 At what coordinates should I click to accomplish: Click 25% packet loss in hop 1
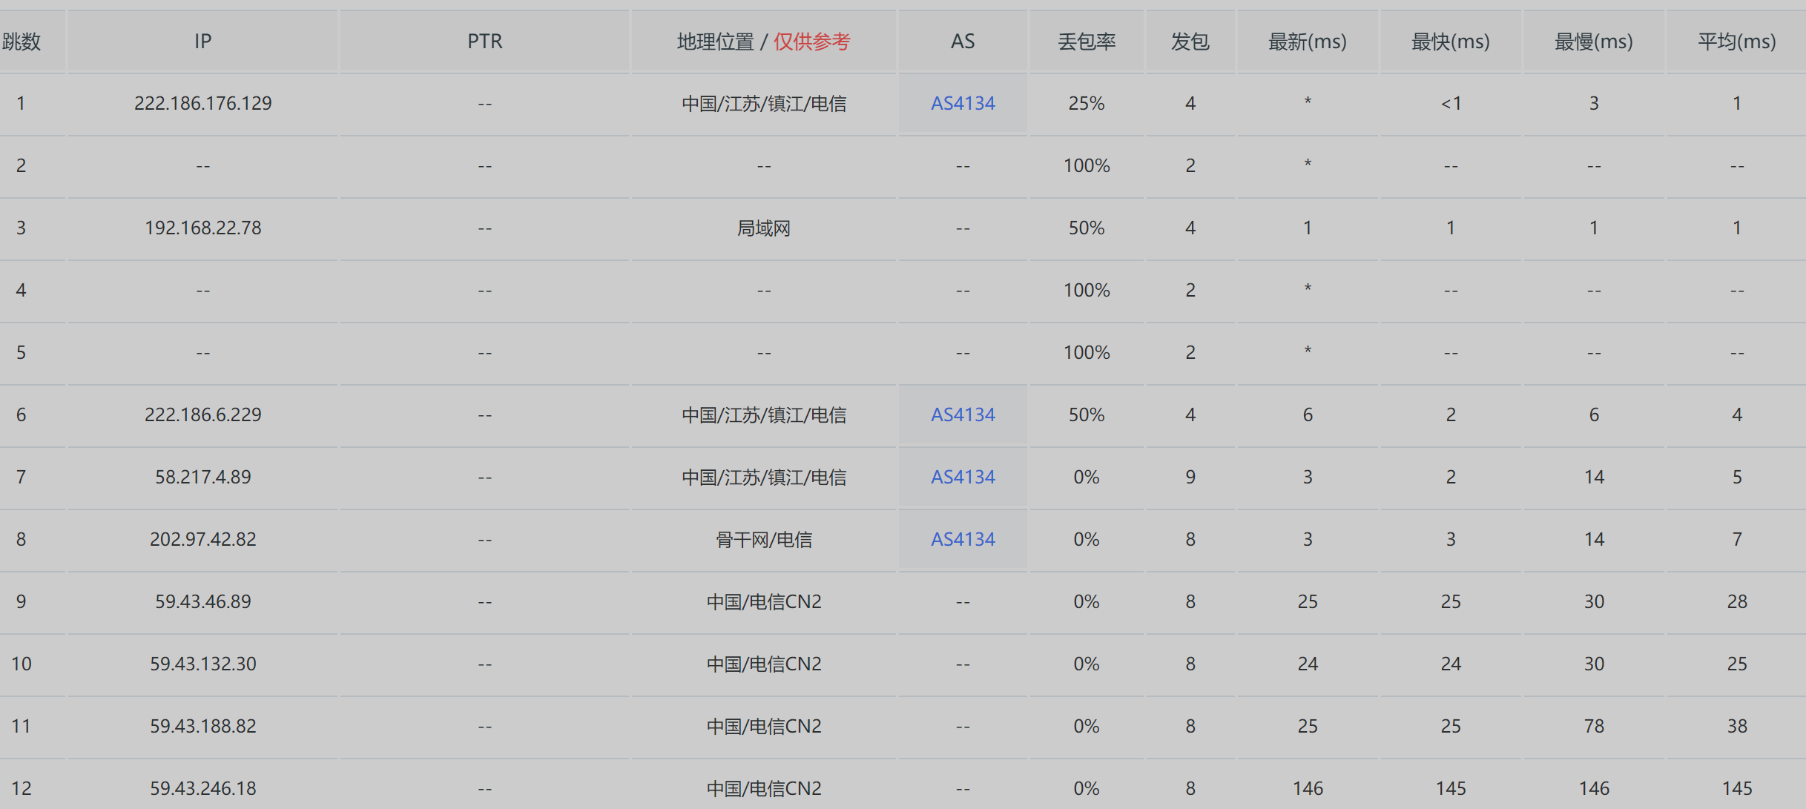pos(1086,103)
